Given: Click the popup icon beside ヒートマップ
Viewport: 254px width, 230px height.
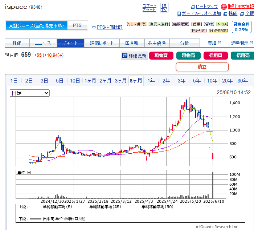Looking at the screenshot, I should pos(193,7).
